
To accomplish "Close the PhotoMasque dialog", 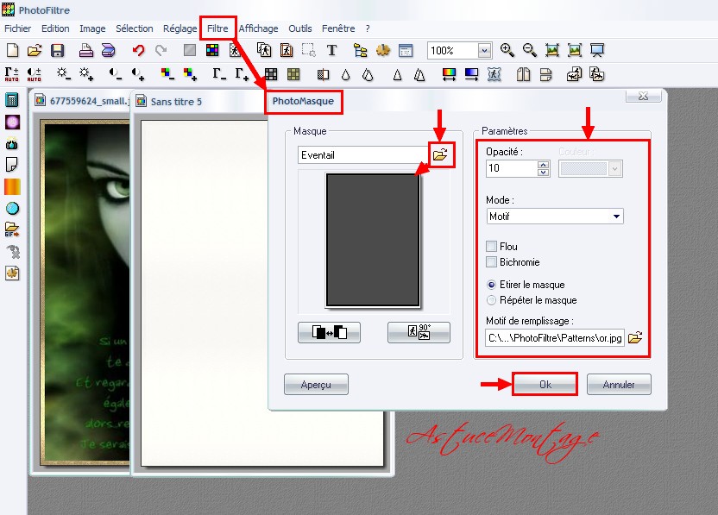I will (x=644, y=96).
